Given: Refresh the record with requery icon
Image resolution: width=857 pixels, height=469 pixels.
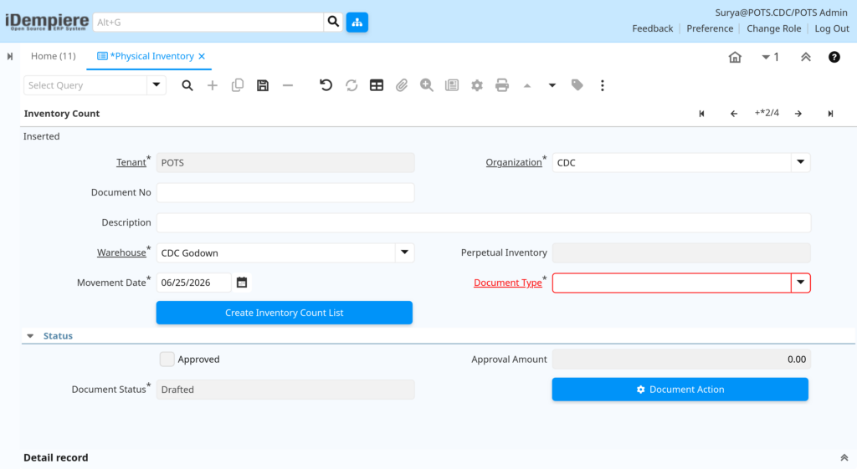Looking at the screenshot, I should [351, 85].
